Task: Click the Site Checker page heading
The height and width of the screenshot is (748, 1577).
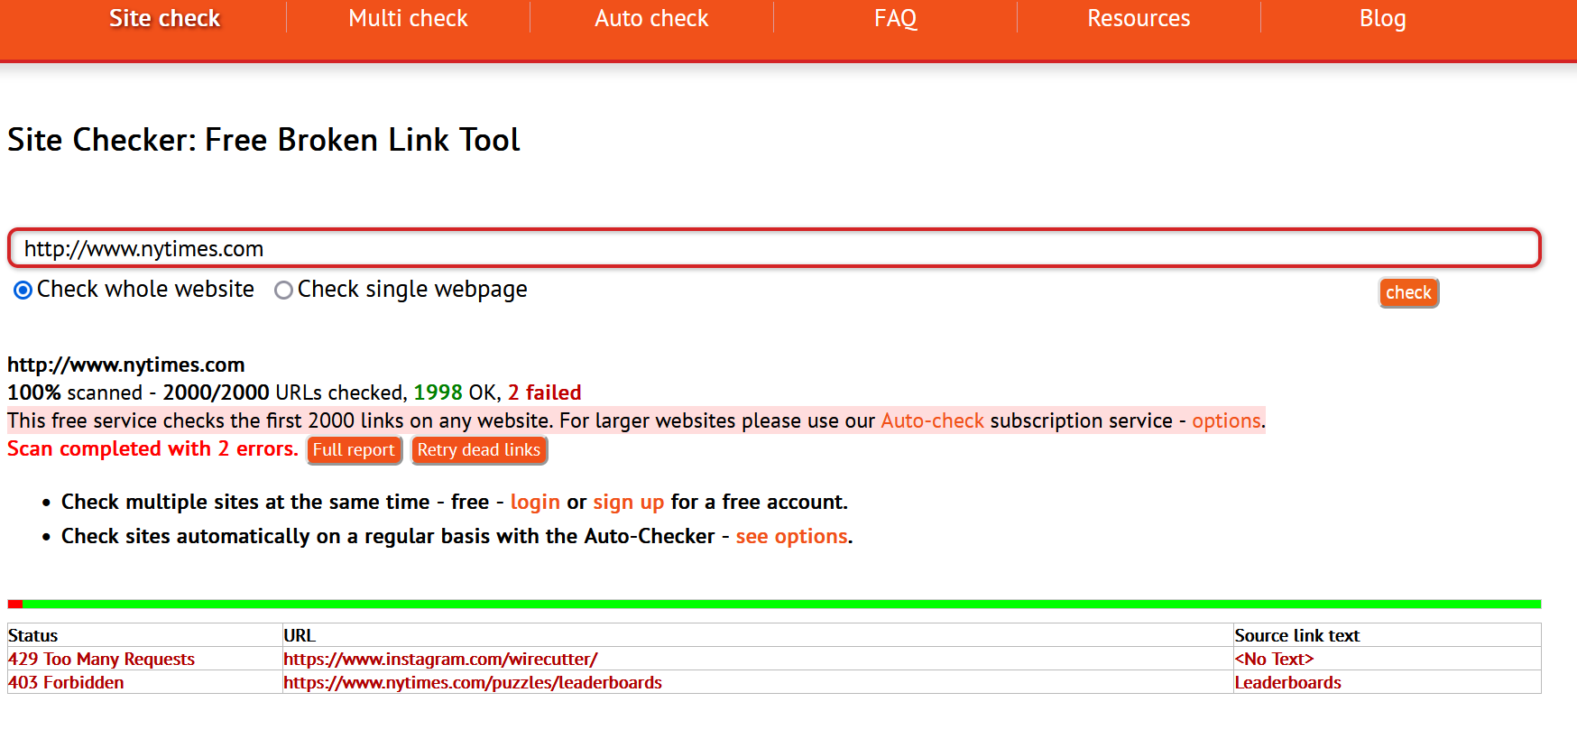Action: click(x=263, y=140)
